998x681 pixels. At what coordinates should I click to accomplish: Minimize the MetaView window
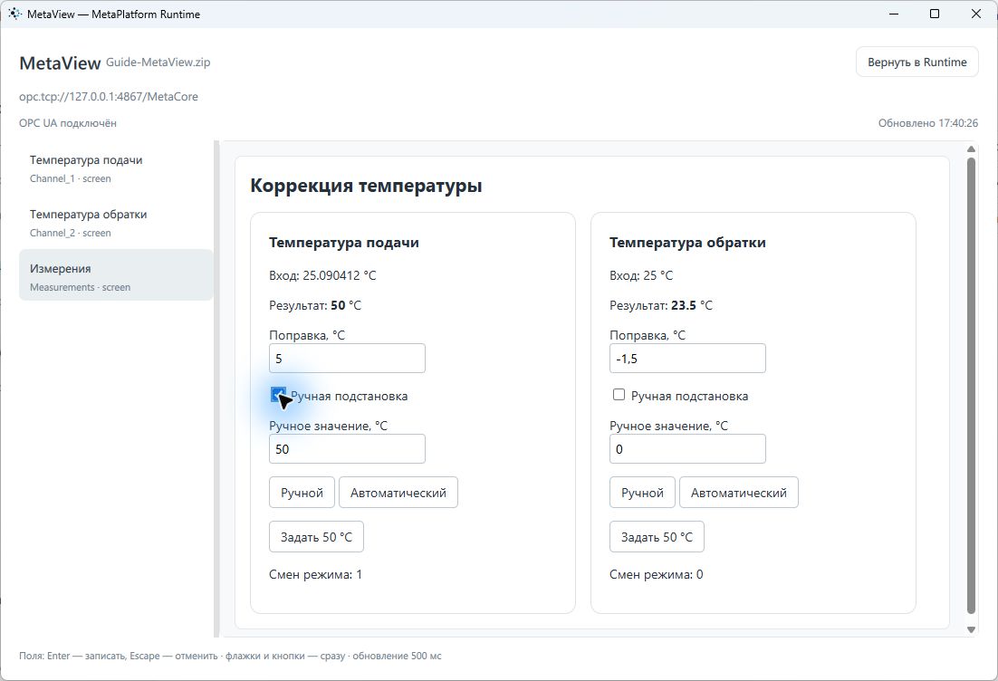click(x=894, y=14)
